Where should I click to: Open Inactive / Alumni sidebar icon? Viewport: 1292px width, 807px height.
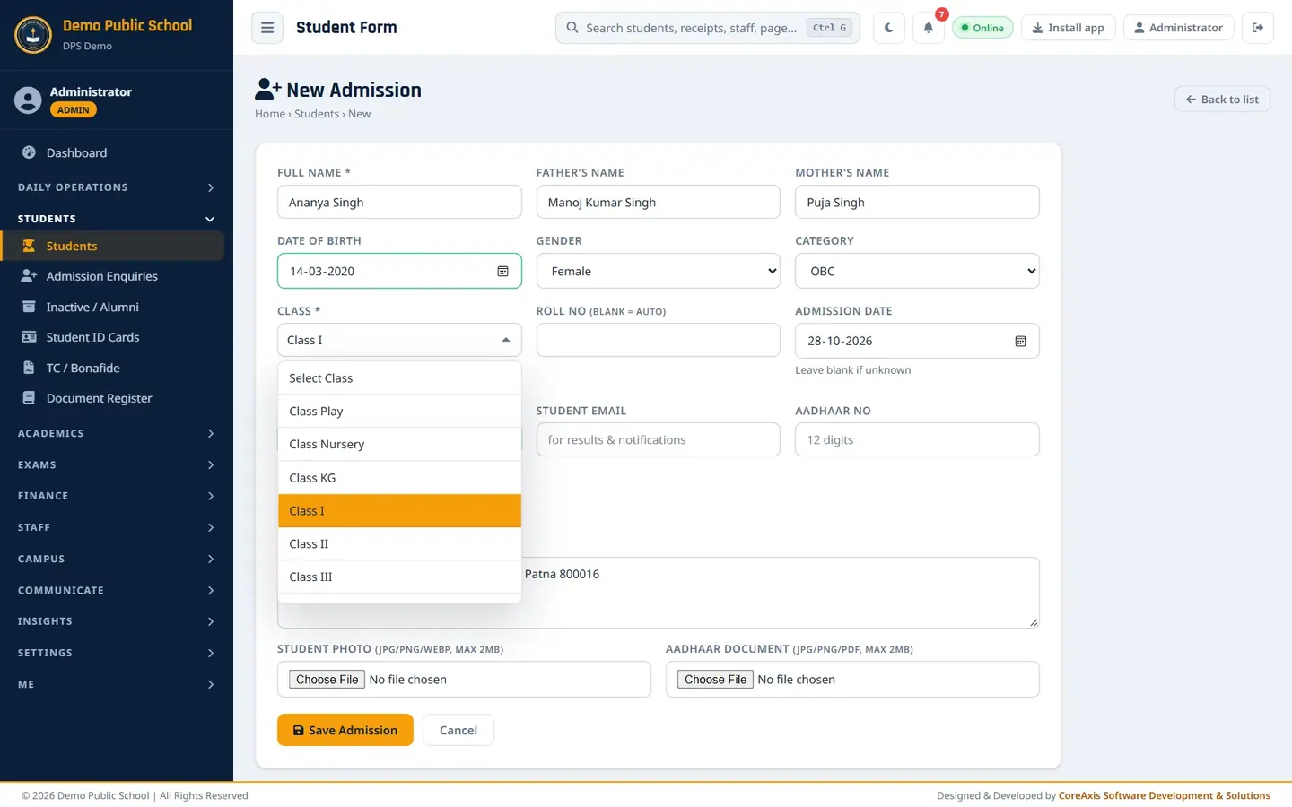29,307
